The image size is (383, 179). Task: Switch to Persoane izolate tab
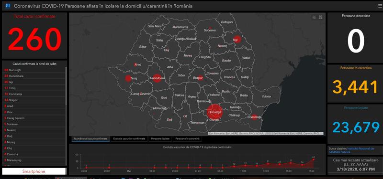160,139
